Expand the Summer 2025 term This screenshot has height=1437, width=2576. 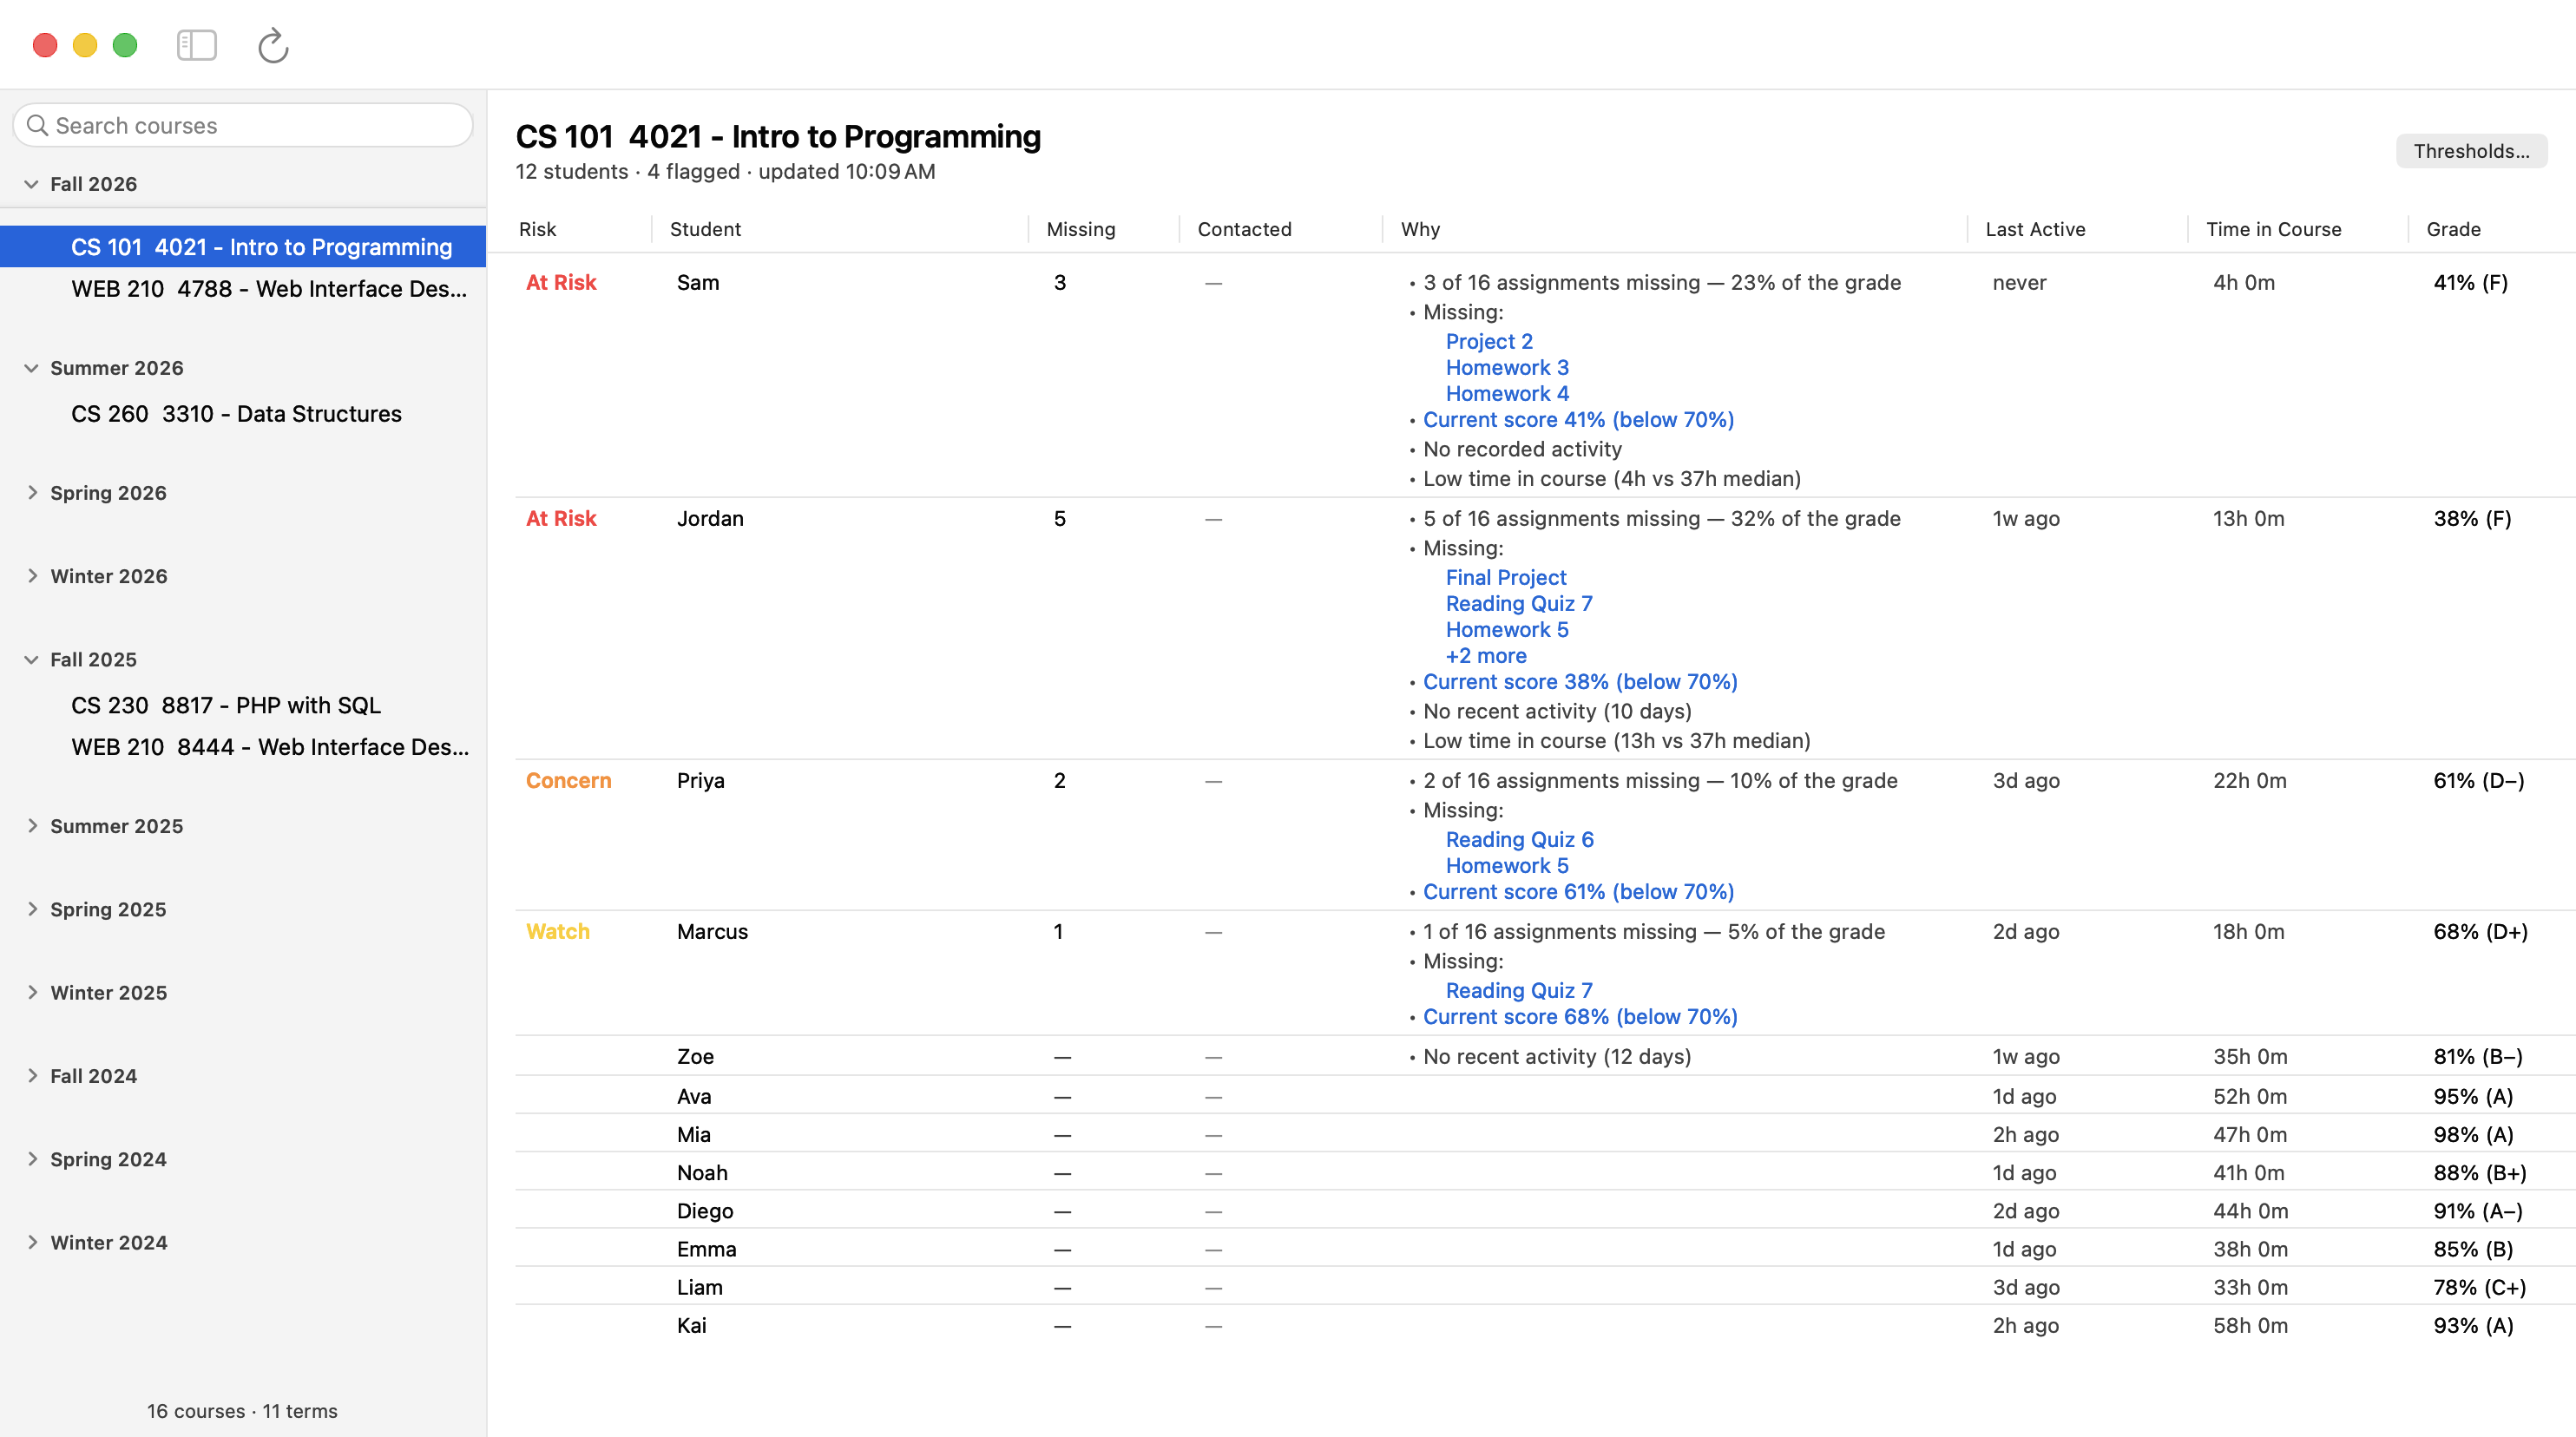(31, 826)
